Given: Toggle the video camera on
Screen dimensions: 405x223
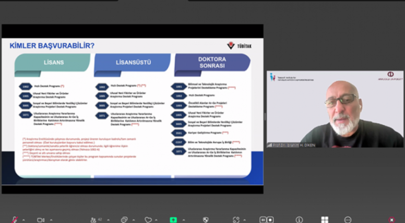Looking at the screenshot, I should (x=41, y=219).
